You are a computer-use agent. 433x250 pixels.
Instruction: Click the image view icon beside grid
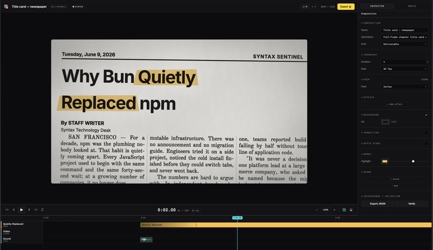coord(351,210)
